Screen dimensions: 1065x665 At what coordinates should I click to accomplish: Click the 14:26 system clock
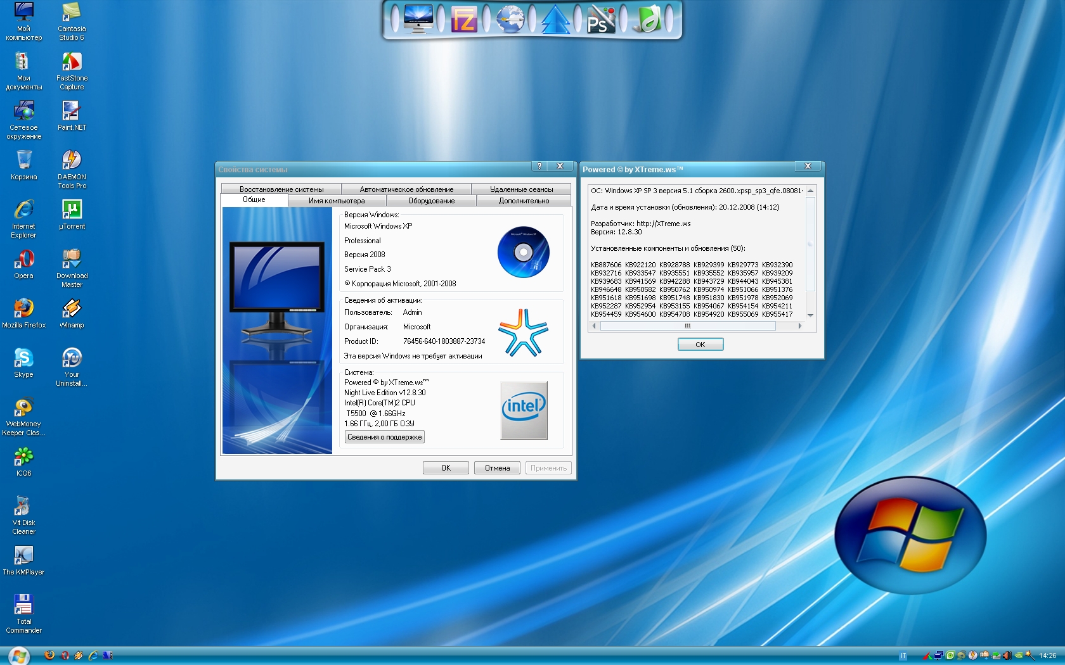1048,655
